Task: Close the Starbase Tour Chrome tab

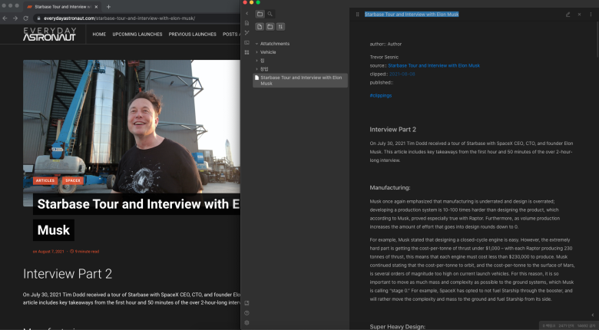Action: pyautogui.click(x=96, y=6)
